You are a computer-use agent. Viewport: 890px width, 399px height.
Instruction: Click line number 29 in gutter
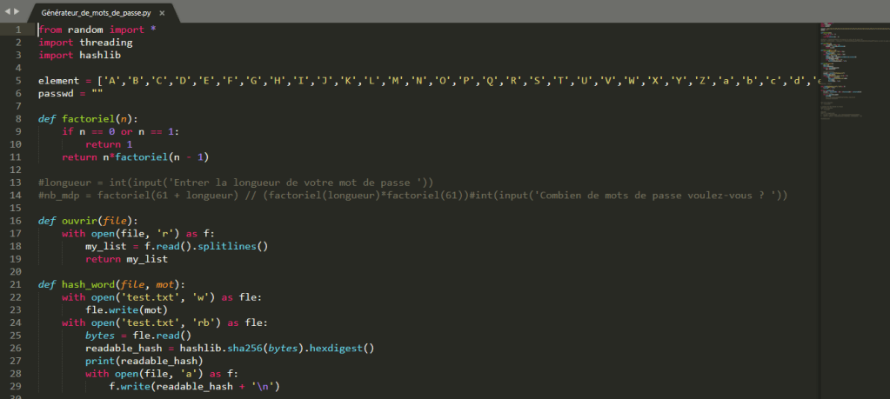tap(15, 386)
